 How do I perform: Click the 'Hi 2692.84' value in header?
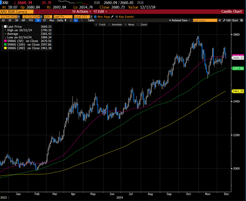[x=56, y=7]
